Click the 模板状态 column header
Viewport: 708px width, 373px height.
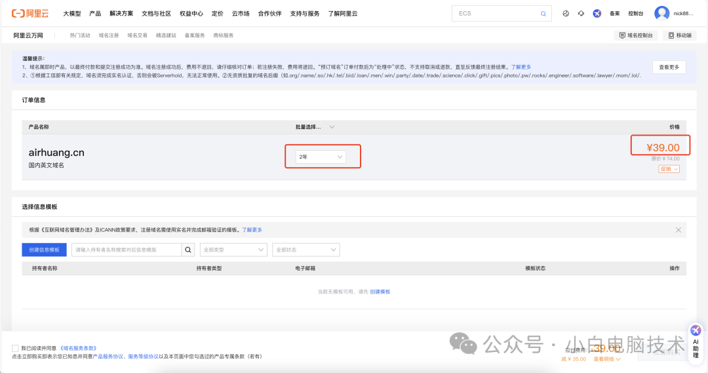point(535,268)
